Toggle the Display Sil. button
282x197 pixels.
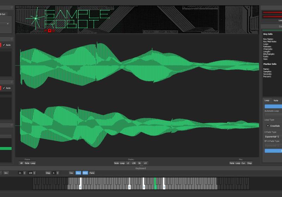(x=140, y=163)
